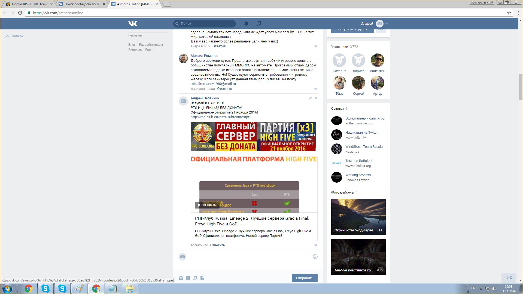Open the file explorer in the taskbar
Image resolution: width=523 pixels, height=294 pixels.
point(130,289)
